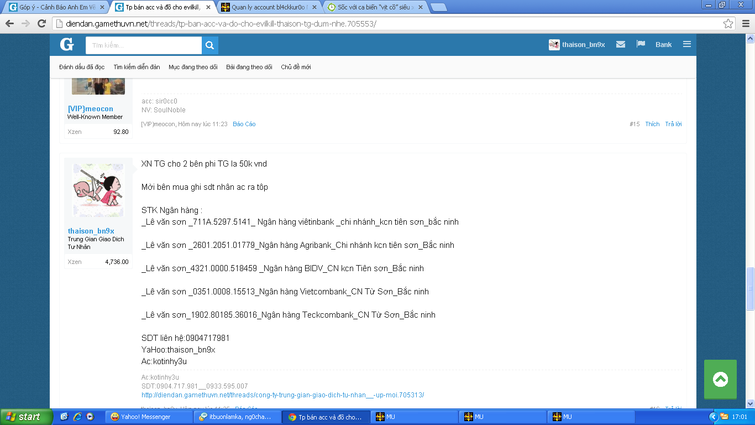Click the Vietcombank account number line
Screen dimensions: 755x425
coord(285,292)
